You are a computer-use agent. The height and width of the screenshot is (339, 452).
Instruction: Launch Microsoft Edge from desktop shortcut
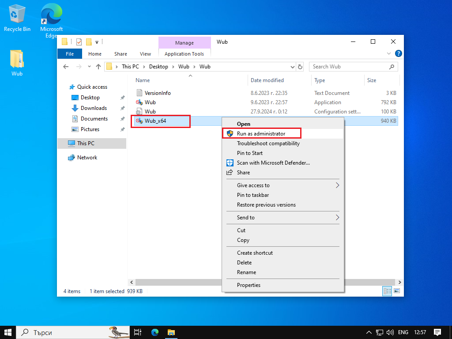pyautogui.click(x=51, y=21)
